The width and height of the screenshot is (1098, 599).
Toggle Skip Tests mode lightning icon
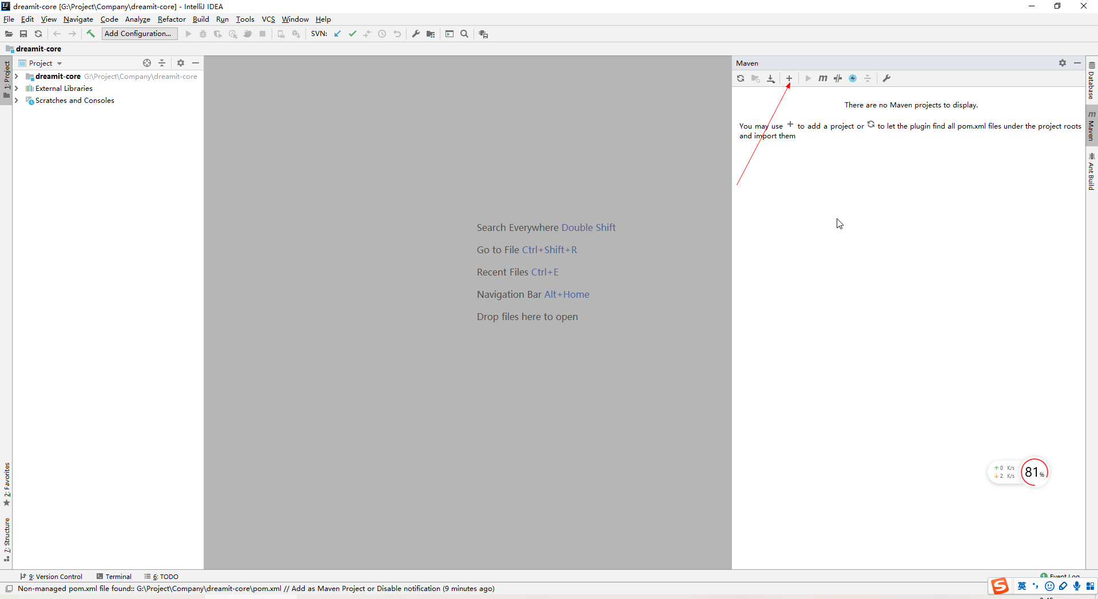(x=853, y=78)
